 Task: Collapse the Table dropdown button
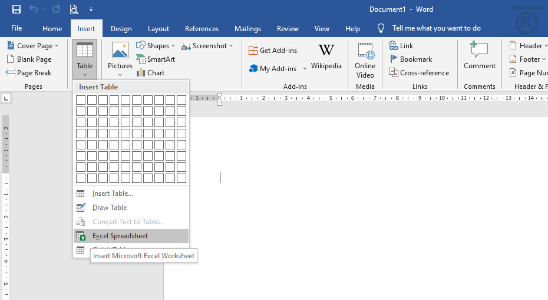point(85,59)
